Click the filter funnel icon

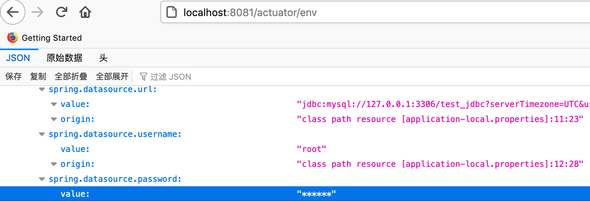143,77
